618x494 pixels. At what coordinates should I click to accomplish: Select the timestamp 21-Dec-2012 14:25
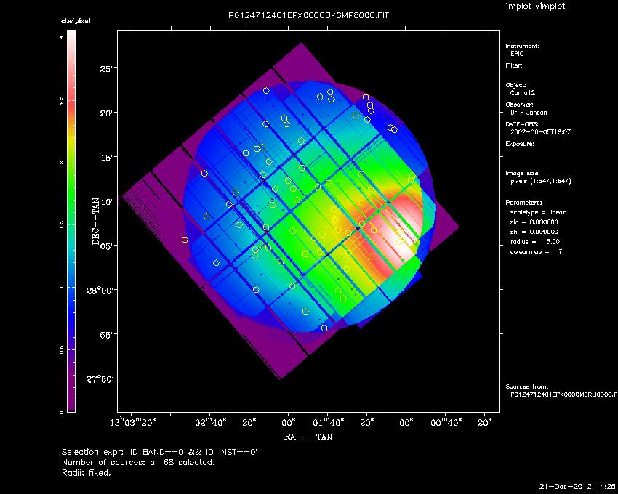click(x=577, y=486)
